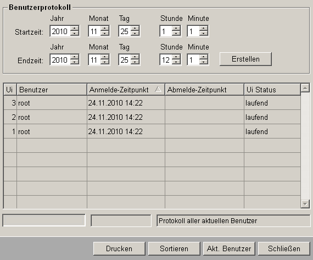Click the Sortieren button
The image size is (313, 260).
[174, 248]
